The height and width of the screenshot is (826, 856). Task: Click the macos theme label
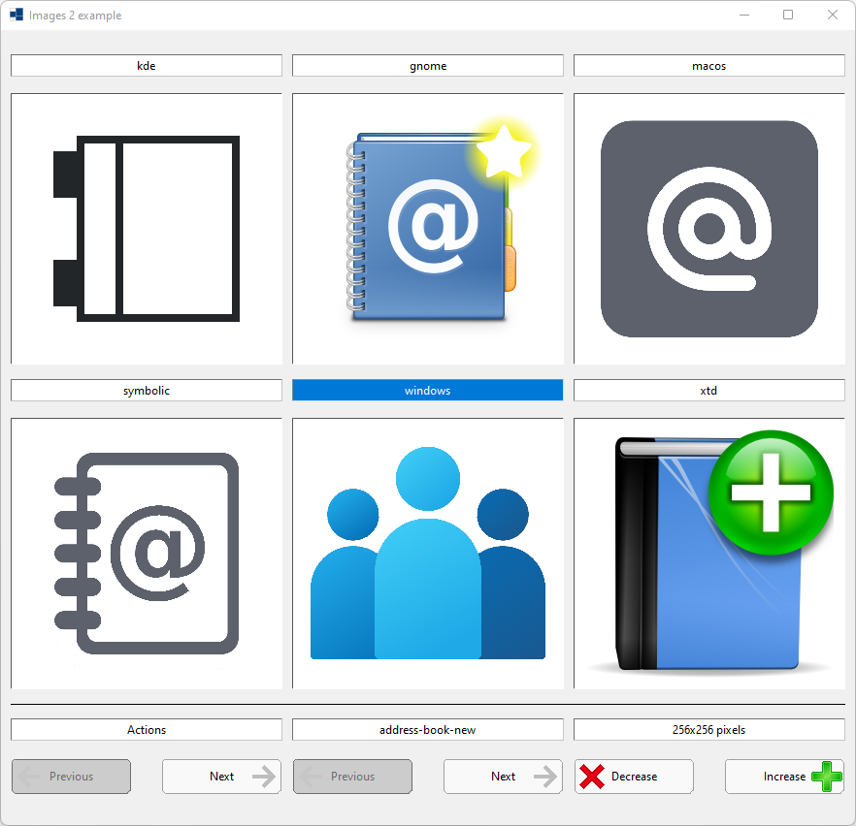[x=709, y=66]
